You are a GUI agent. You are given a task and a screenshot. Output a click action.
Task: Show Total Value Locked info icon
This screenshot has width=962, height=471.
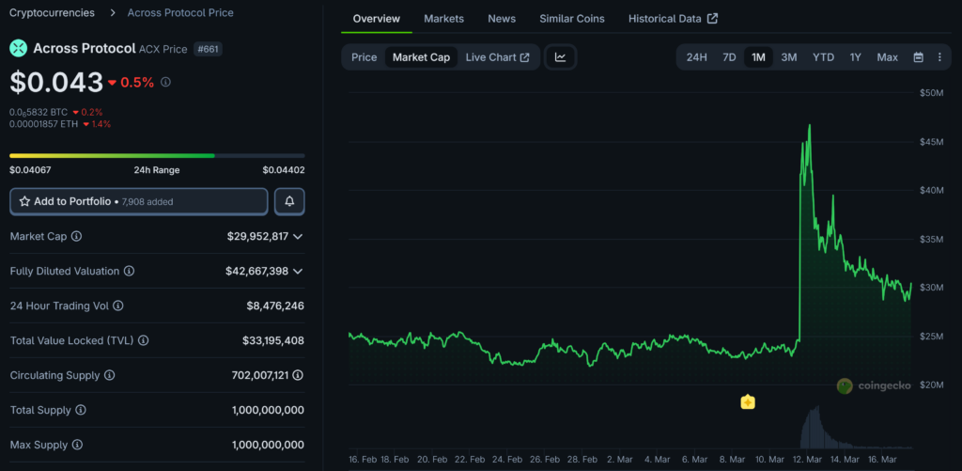(x=144, y=340)
